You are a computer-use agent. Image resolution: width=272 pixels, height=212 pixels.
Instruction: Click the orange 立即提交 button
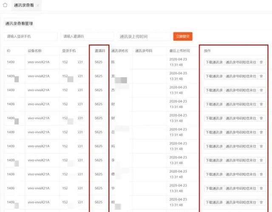183,36
